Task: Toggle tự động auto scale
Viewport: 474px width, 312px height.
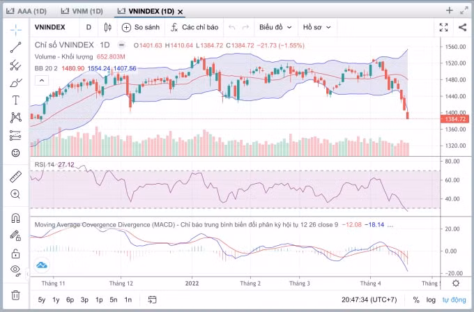Action: coord(454,300)
